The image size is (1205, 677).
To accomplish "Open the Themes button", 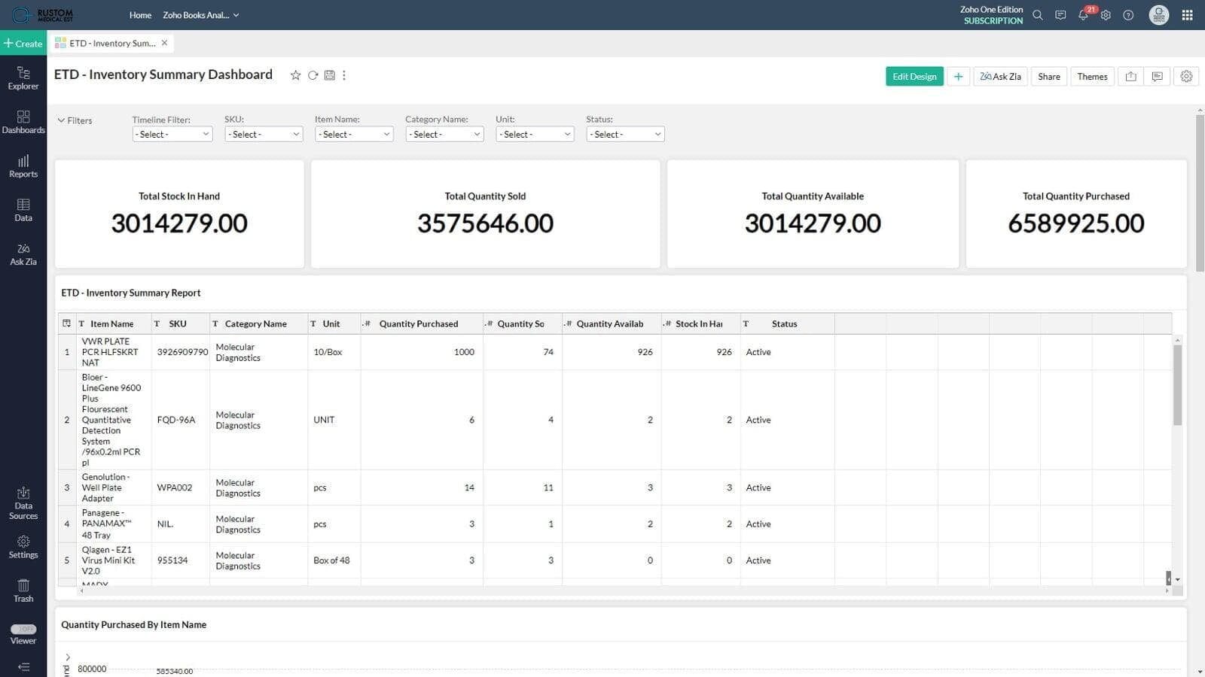I will click(x=1092, y=76).
